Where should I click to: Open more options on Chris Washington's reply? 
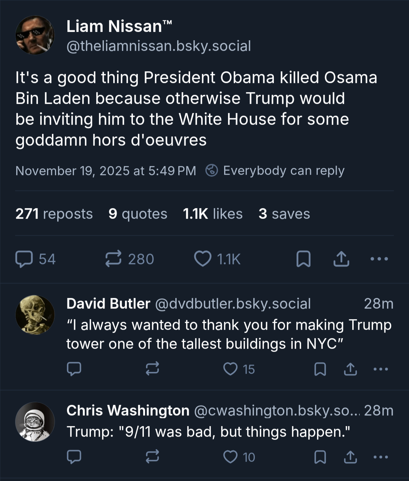pyautogui.click(x=380, y=457)
